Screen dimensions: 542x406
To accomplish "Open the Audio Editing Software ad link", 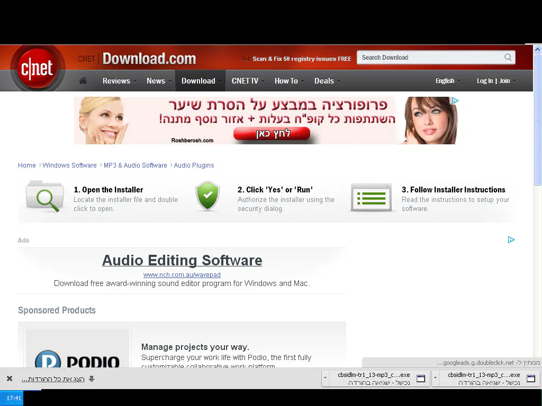I will pyautogui.click(x=182, y=261).
